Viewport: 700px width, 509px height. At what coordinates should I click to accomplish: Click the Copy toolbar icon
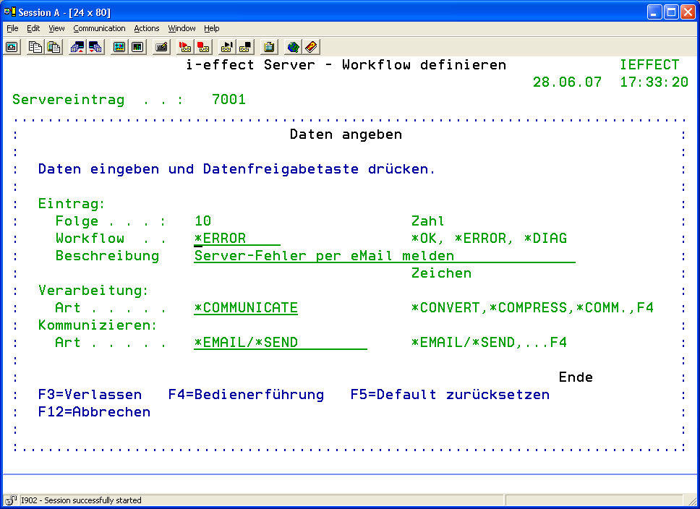(x=35, y=47)
